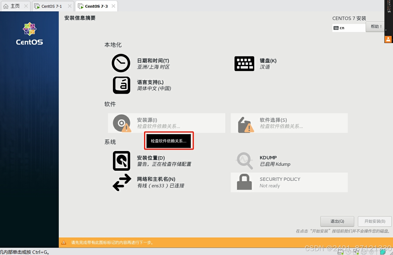Close the 主页 tab
Screen dimensions: 393x255
pyautogui.click(x=26, y=6)
